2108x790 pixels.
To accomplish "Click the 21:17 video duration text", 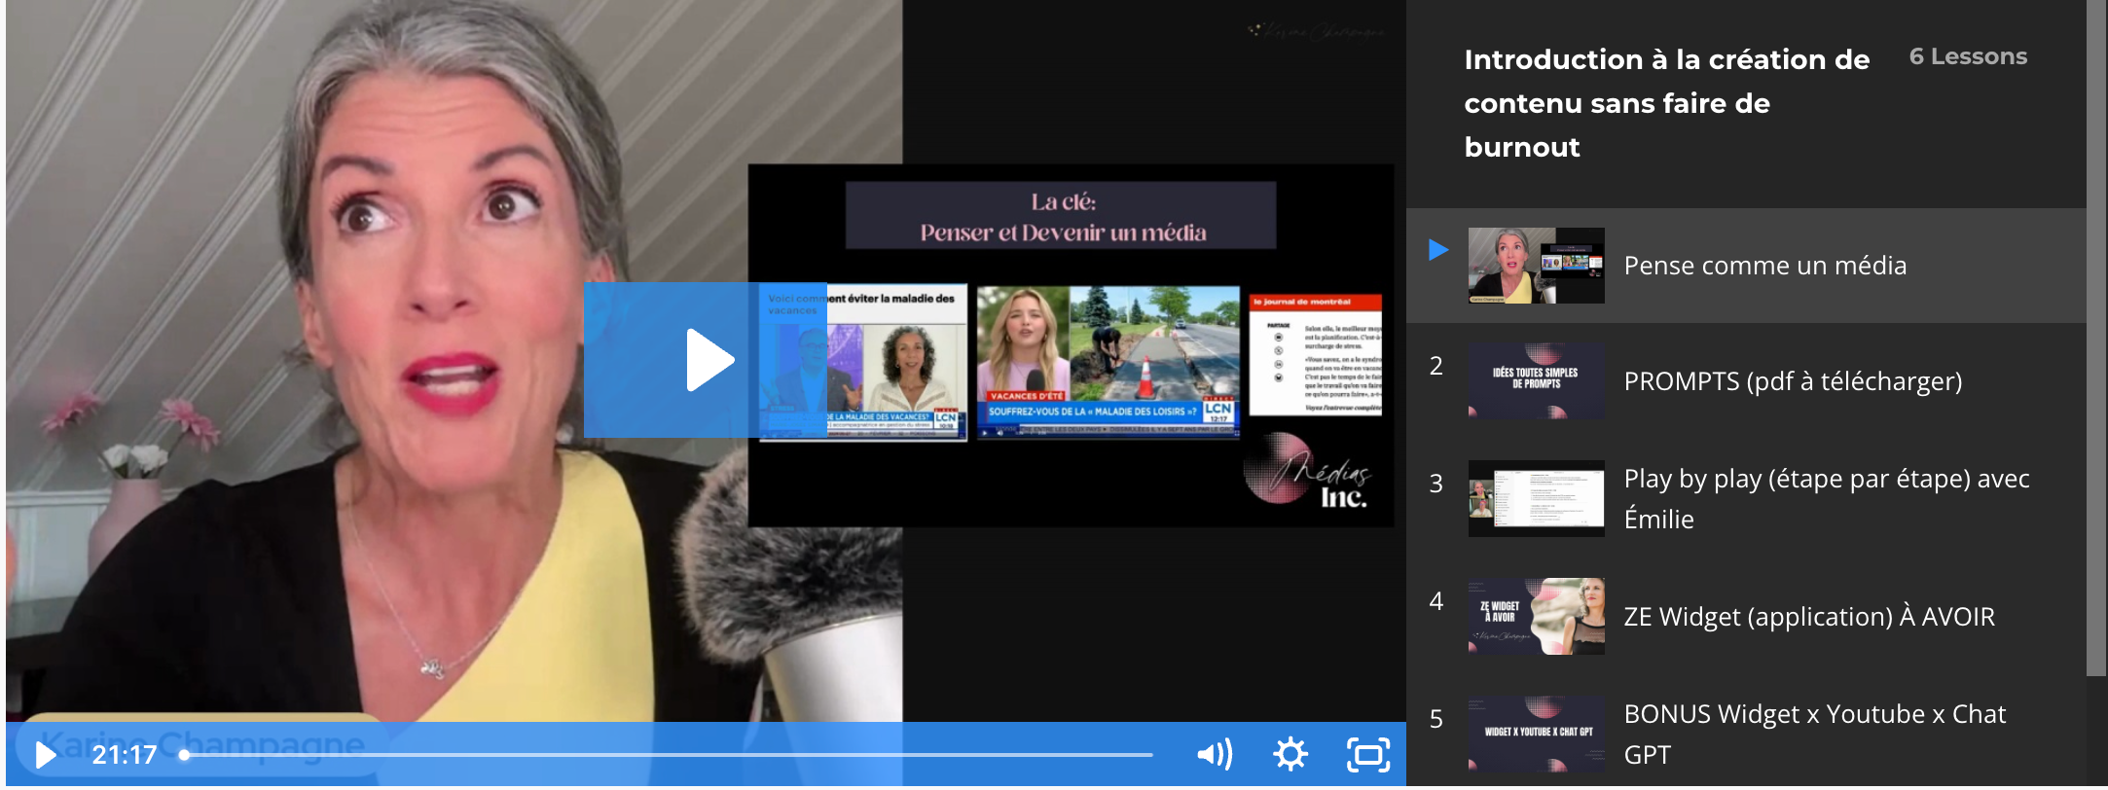I will pyautogui.click(x=125, y=755).
